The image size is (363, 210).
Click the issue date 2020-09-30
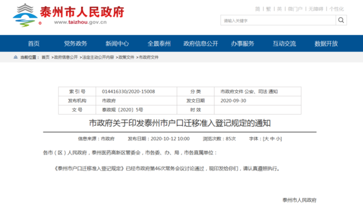pyautogui.click(x=233, y=100)
